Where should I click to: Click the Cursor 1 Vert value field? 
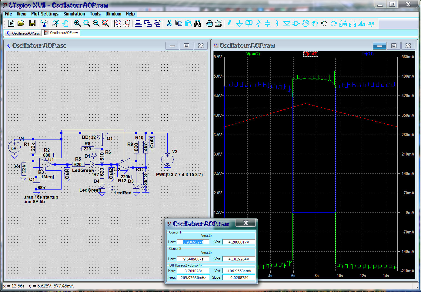pos(239,242)
